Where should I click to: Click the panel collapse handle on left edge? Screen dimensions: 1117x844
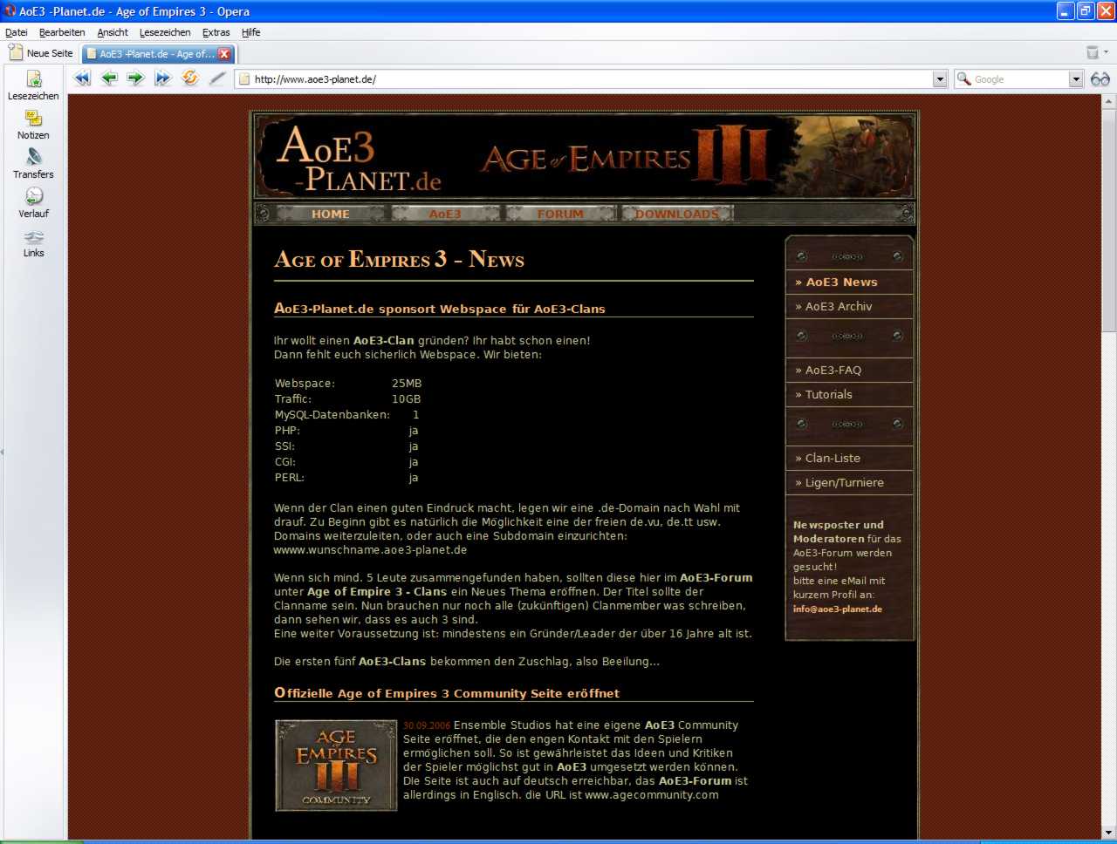2,452
